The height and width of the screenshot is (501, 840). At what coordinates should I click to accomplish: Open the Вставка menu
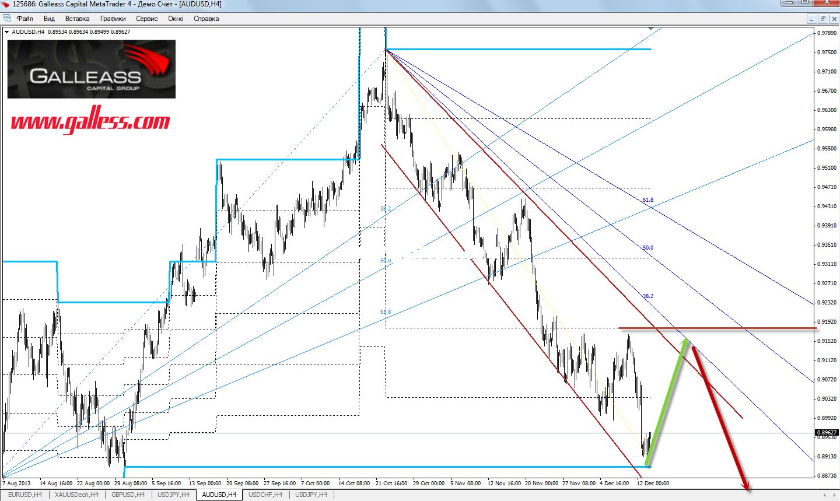(77, 19)
